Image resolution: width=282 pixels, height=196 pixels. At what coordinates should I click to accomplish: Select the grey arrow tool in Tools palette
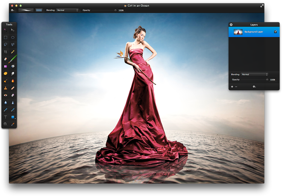coord(12,30)
